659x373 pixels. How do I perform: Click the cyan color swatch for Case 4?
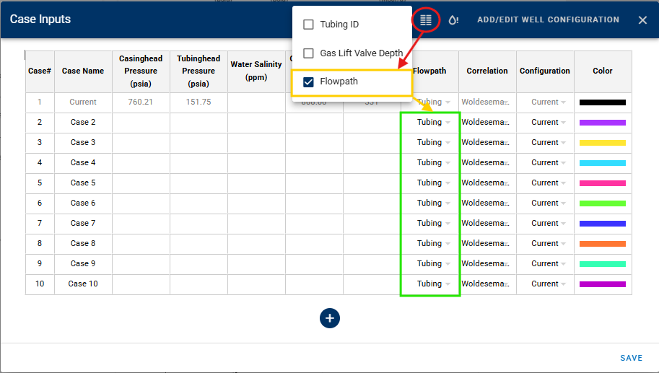click(x=602, y=163)
